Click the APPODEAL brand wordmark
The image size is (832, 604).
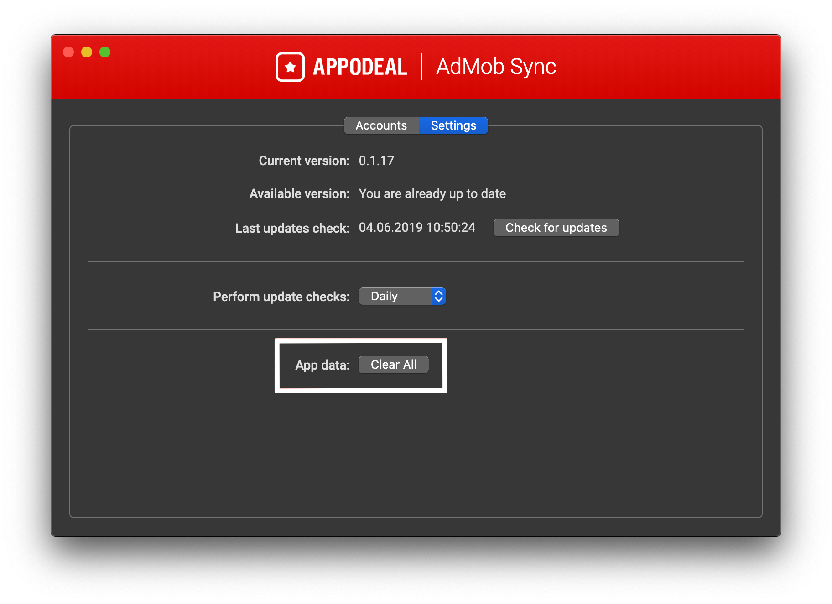(x=359, y=67)
